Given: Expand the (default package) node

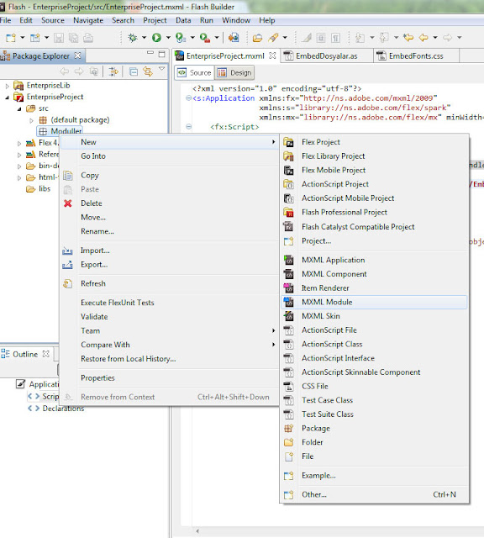Looking at the screenshot, I should point(31,120).
